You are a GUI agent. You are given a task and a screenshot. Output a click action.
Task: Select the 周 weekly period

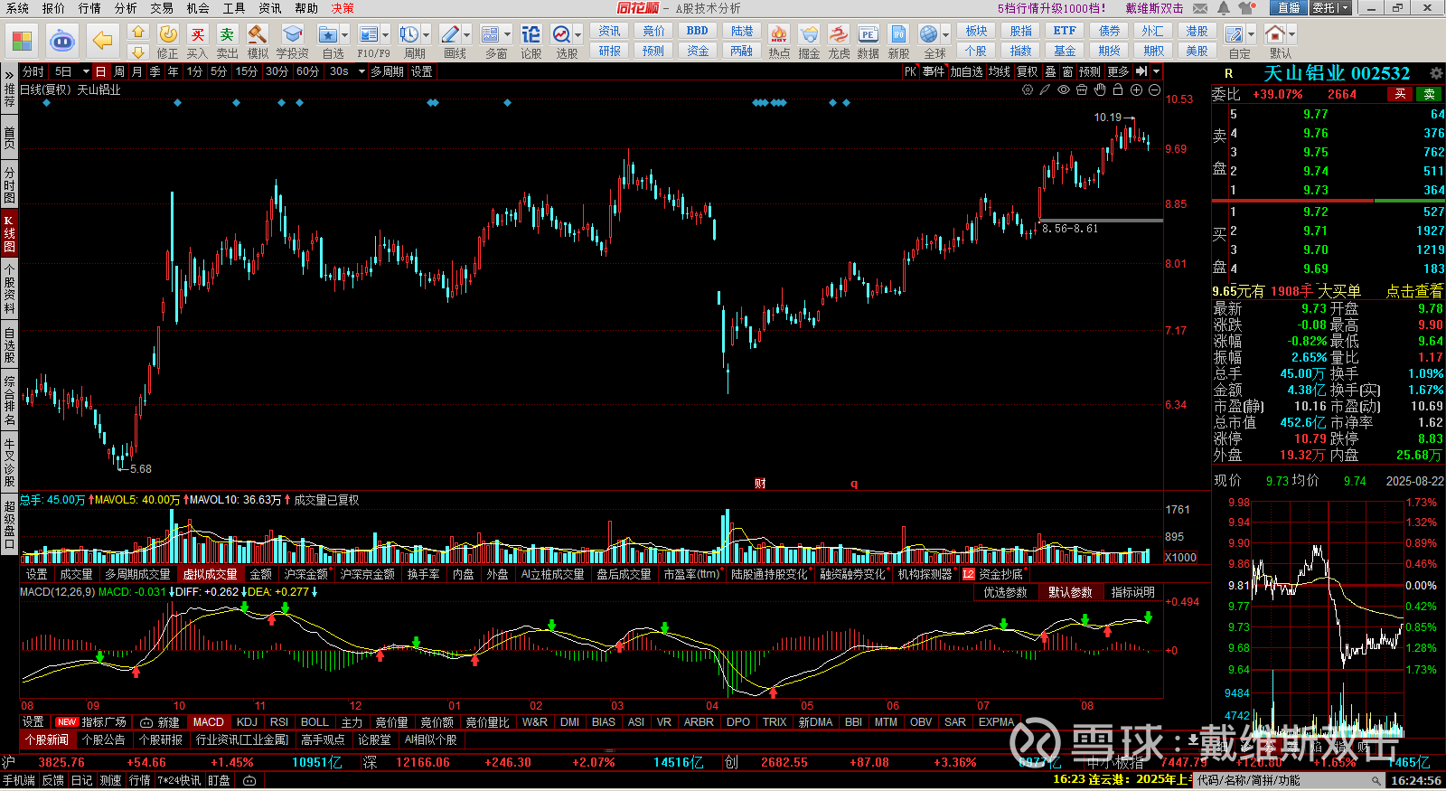click(x=119, y=71)
